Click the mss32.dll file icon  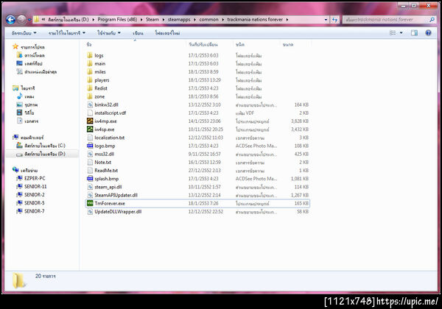coord(90,154)
